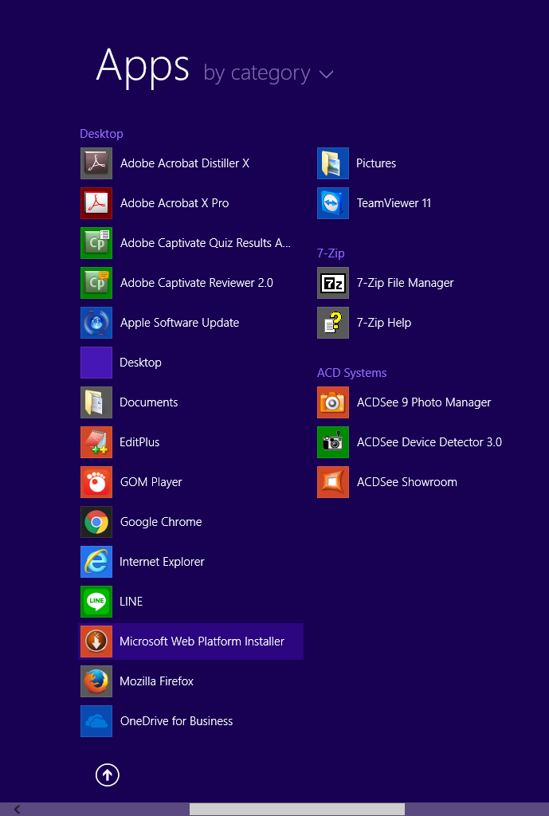The image size is (549, 816).
Task: Open the Documents folder icon
Action: click(96, 402)
